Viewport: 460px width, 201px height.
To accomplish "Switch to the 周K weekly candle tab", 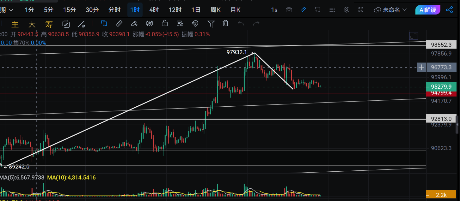I will coord(215,10).
